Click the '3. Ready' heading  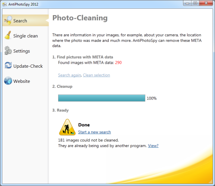pyautogui.click(x=61, y=110)
